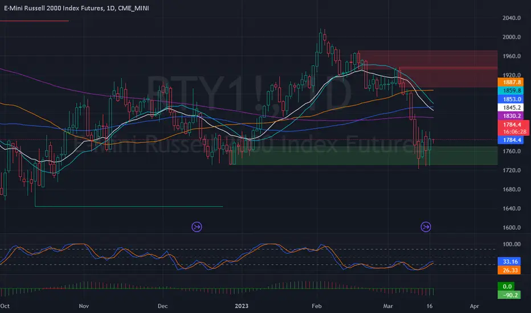The width and height of the screenshot is (531, 313).
Task: Select the orange 1887.8 price label
Action: 510,82
